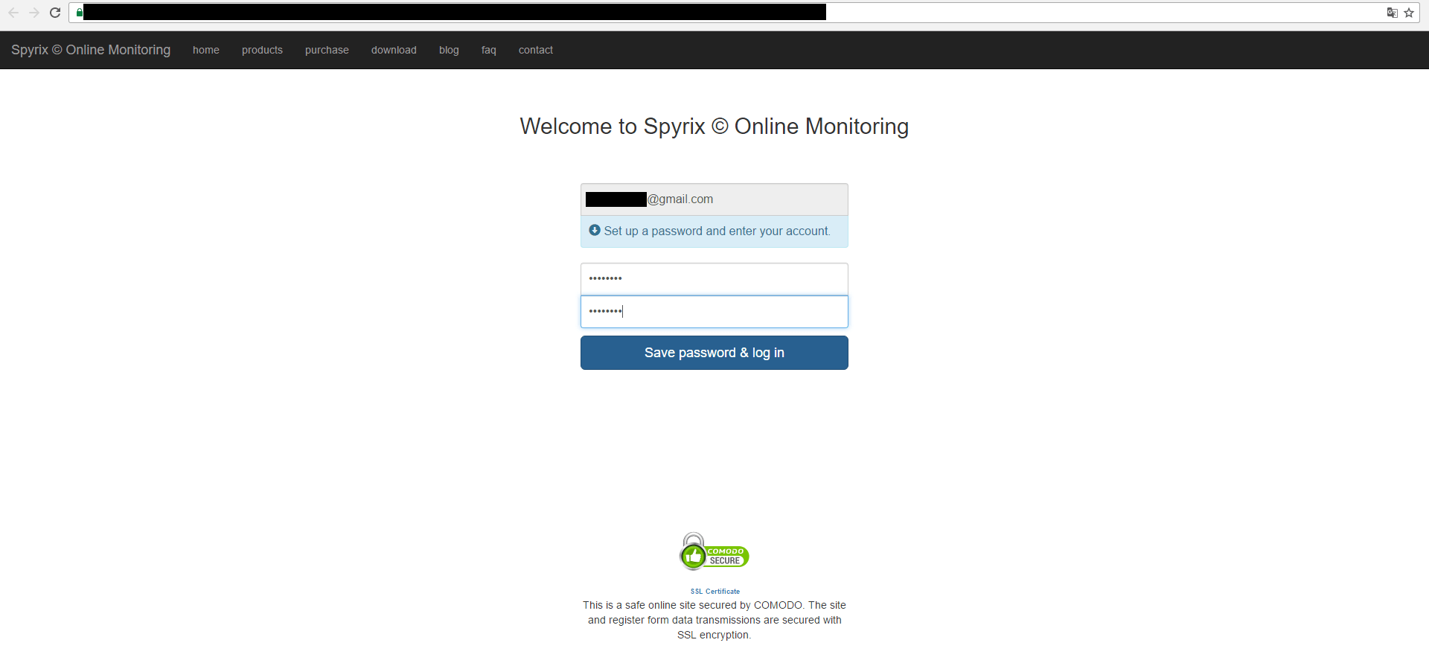Open the download page
This screenshot has width=1429, height=666.
[x=394, y=50]
